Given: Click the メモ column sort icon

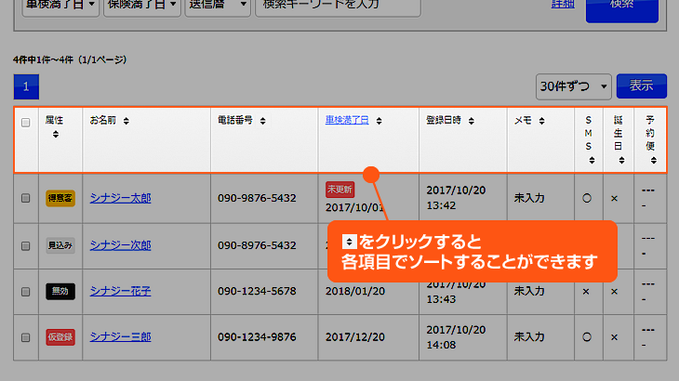Looking at the screenshot, I should [x=542, y=121].
